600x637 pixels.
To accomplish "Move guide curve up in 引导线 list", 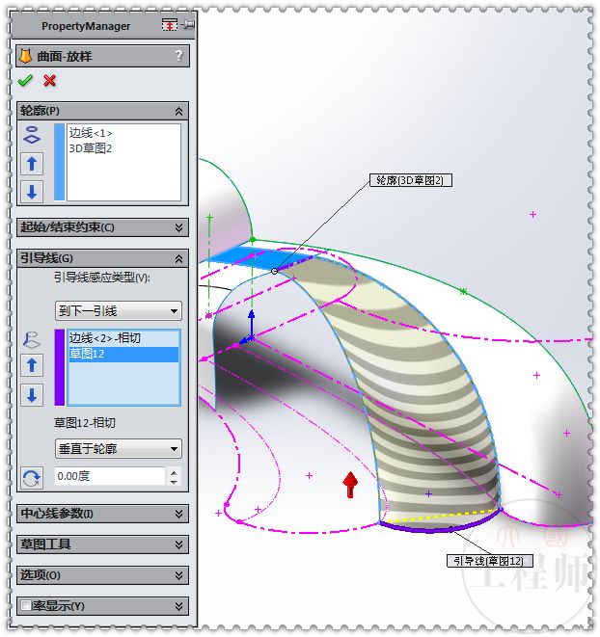I will (x=32, y=365).
